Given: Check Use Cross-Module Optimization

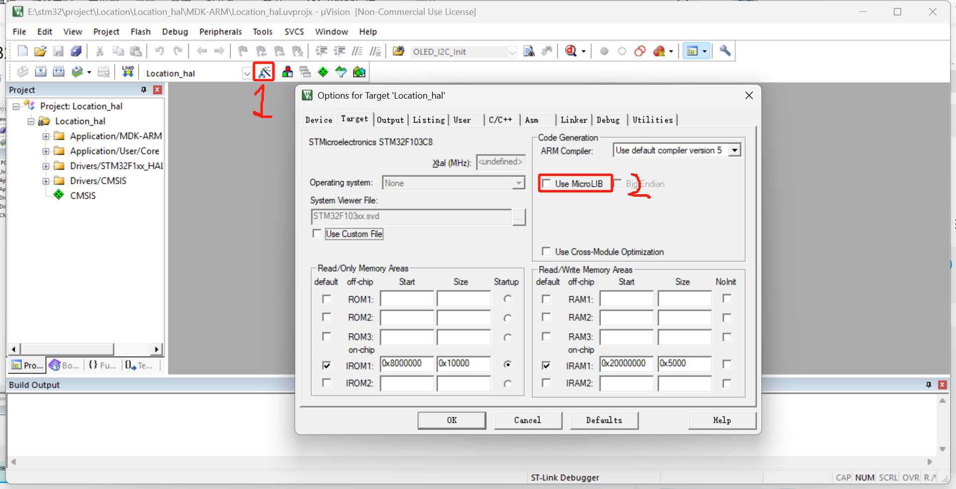Looking at the screenshot, I should 547,251.
